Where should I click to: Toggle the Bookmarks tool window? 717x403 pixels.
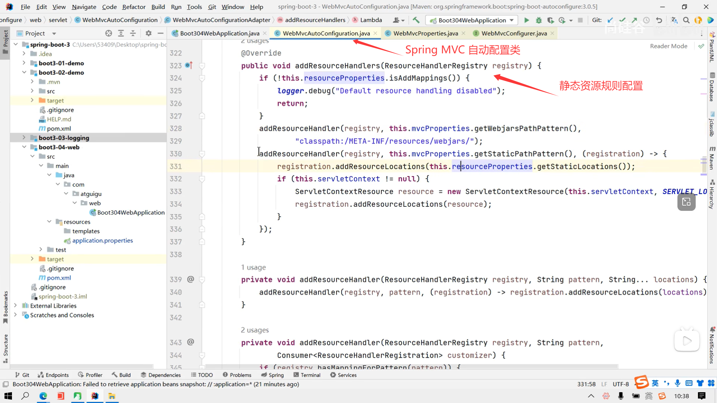click(x=5, y=306)
